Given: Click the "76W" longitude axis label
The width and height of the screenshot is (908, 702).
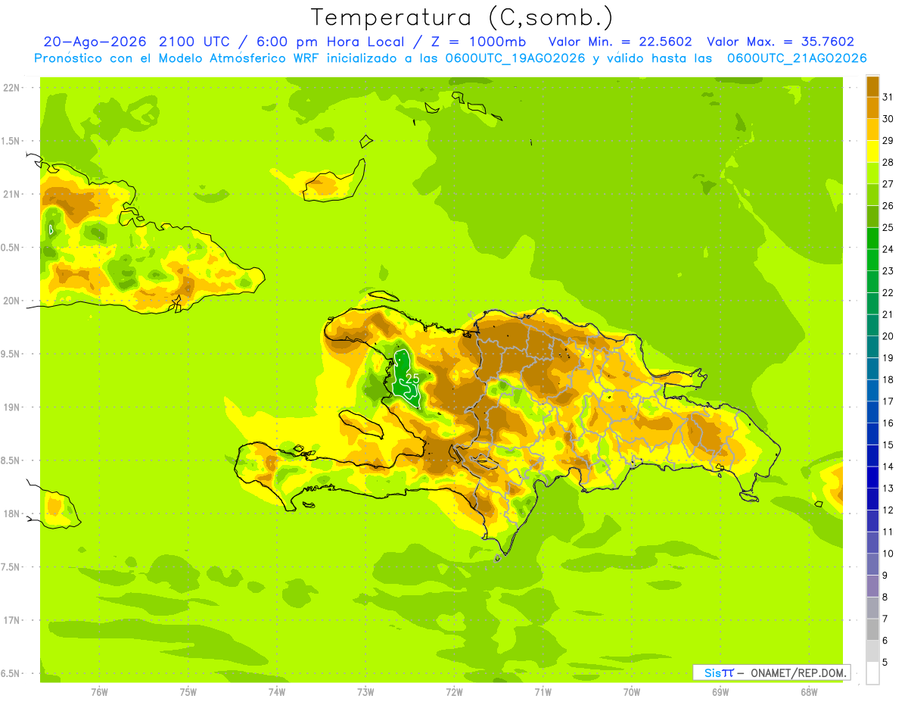Looking at the screenshot, I should pos(99,691).
